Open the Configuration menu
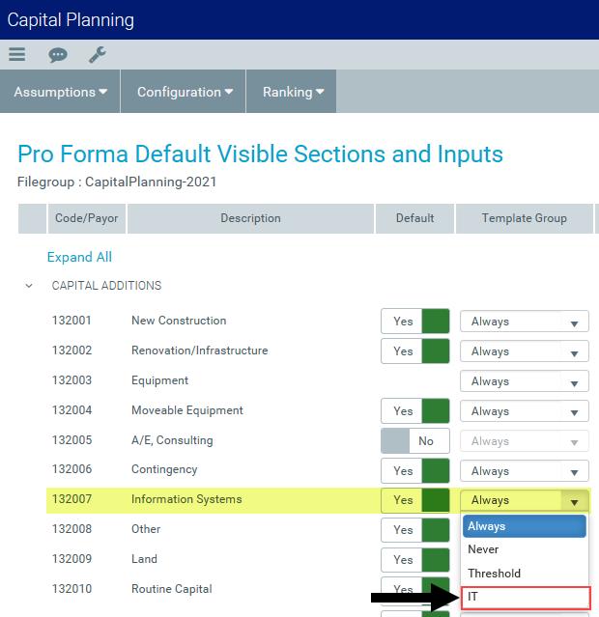Screen dimensions: 599x617 [x=185, y=92]
